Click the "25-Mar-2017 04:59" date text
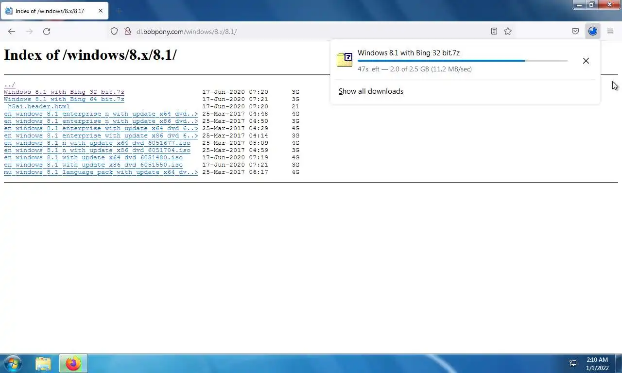This screenshot has width=622, height=373. [x=235, y=150]
